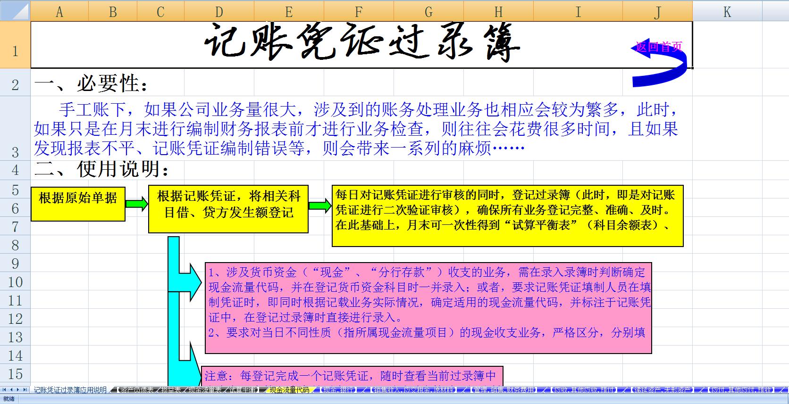Select column G header
The height and width of the screenshot is (404, 789).
(x=428, y=11)
